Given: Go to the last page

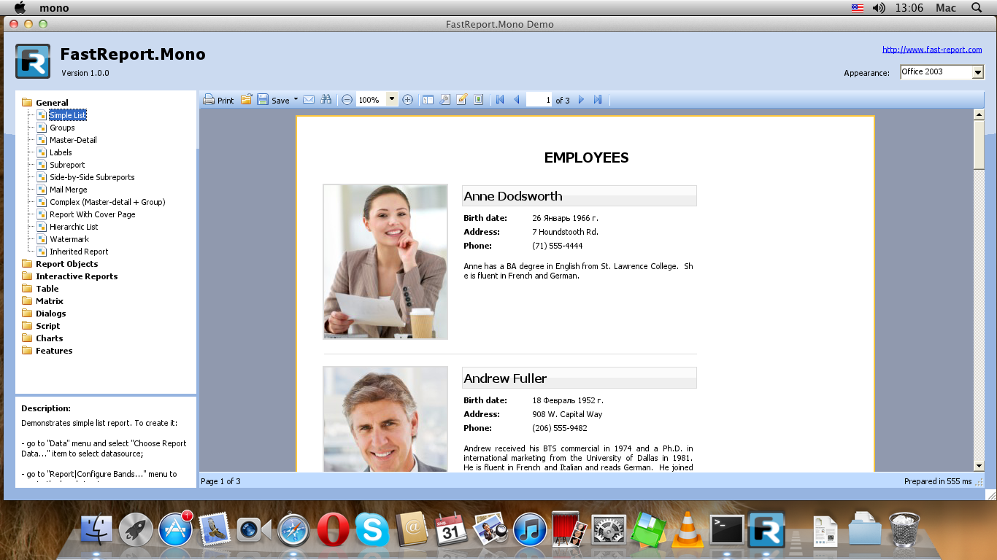Looking at the screenshot, I should [598, 100].
